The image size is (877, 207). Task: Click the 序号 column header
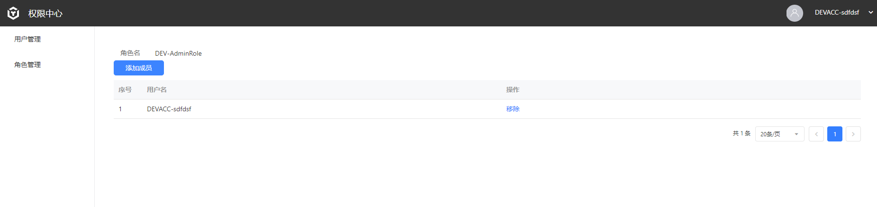tap(125, 90)
